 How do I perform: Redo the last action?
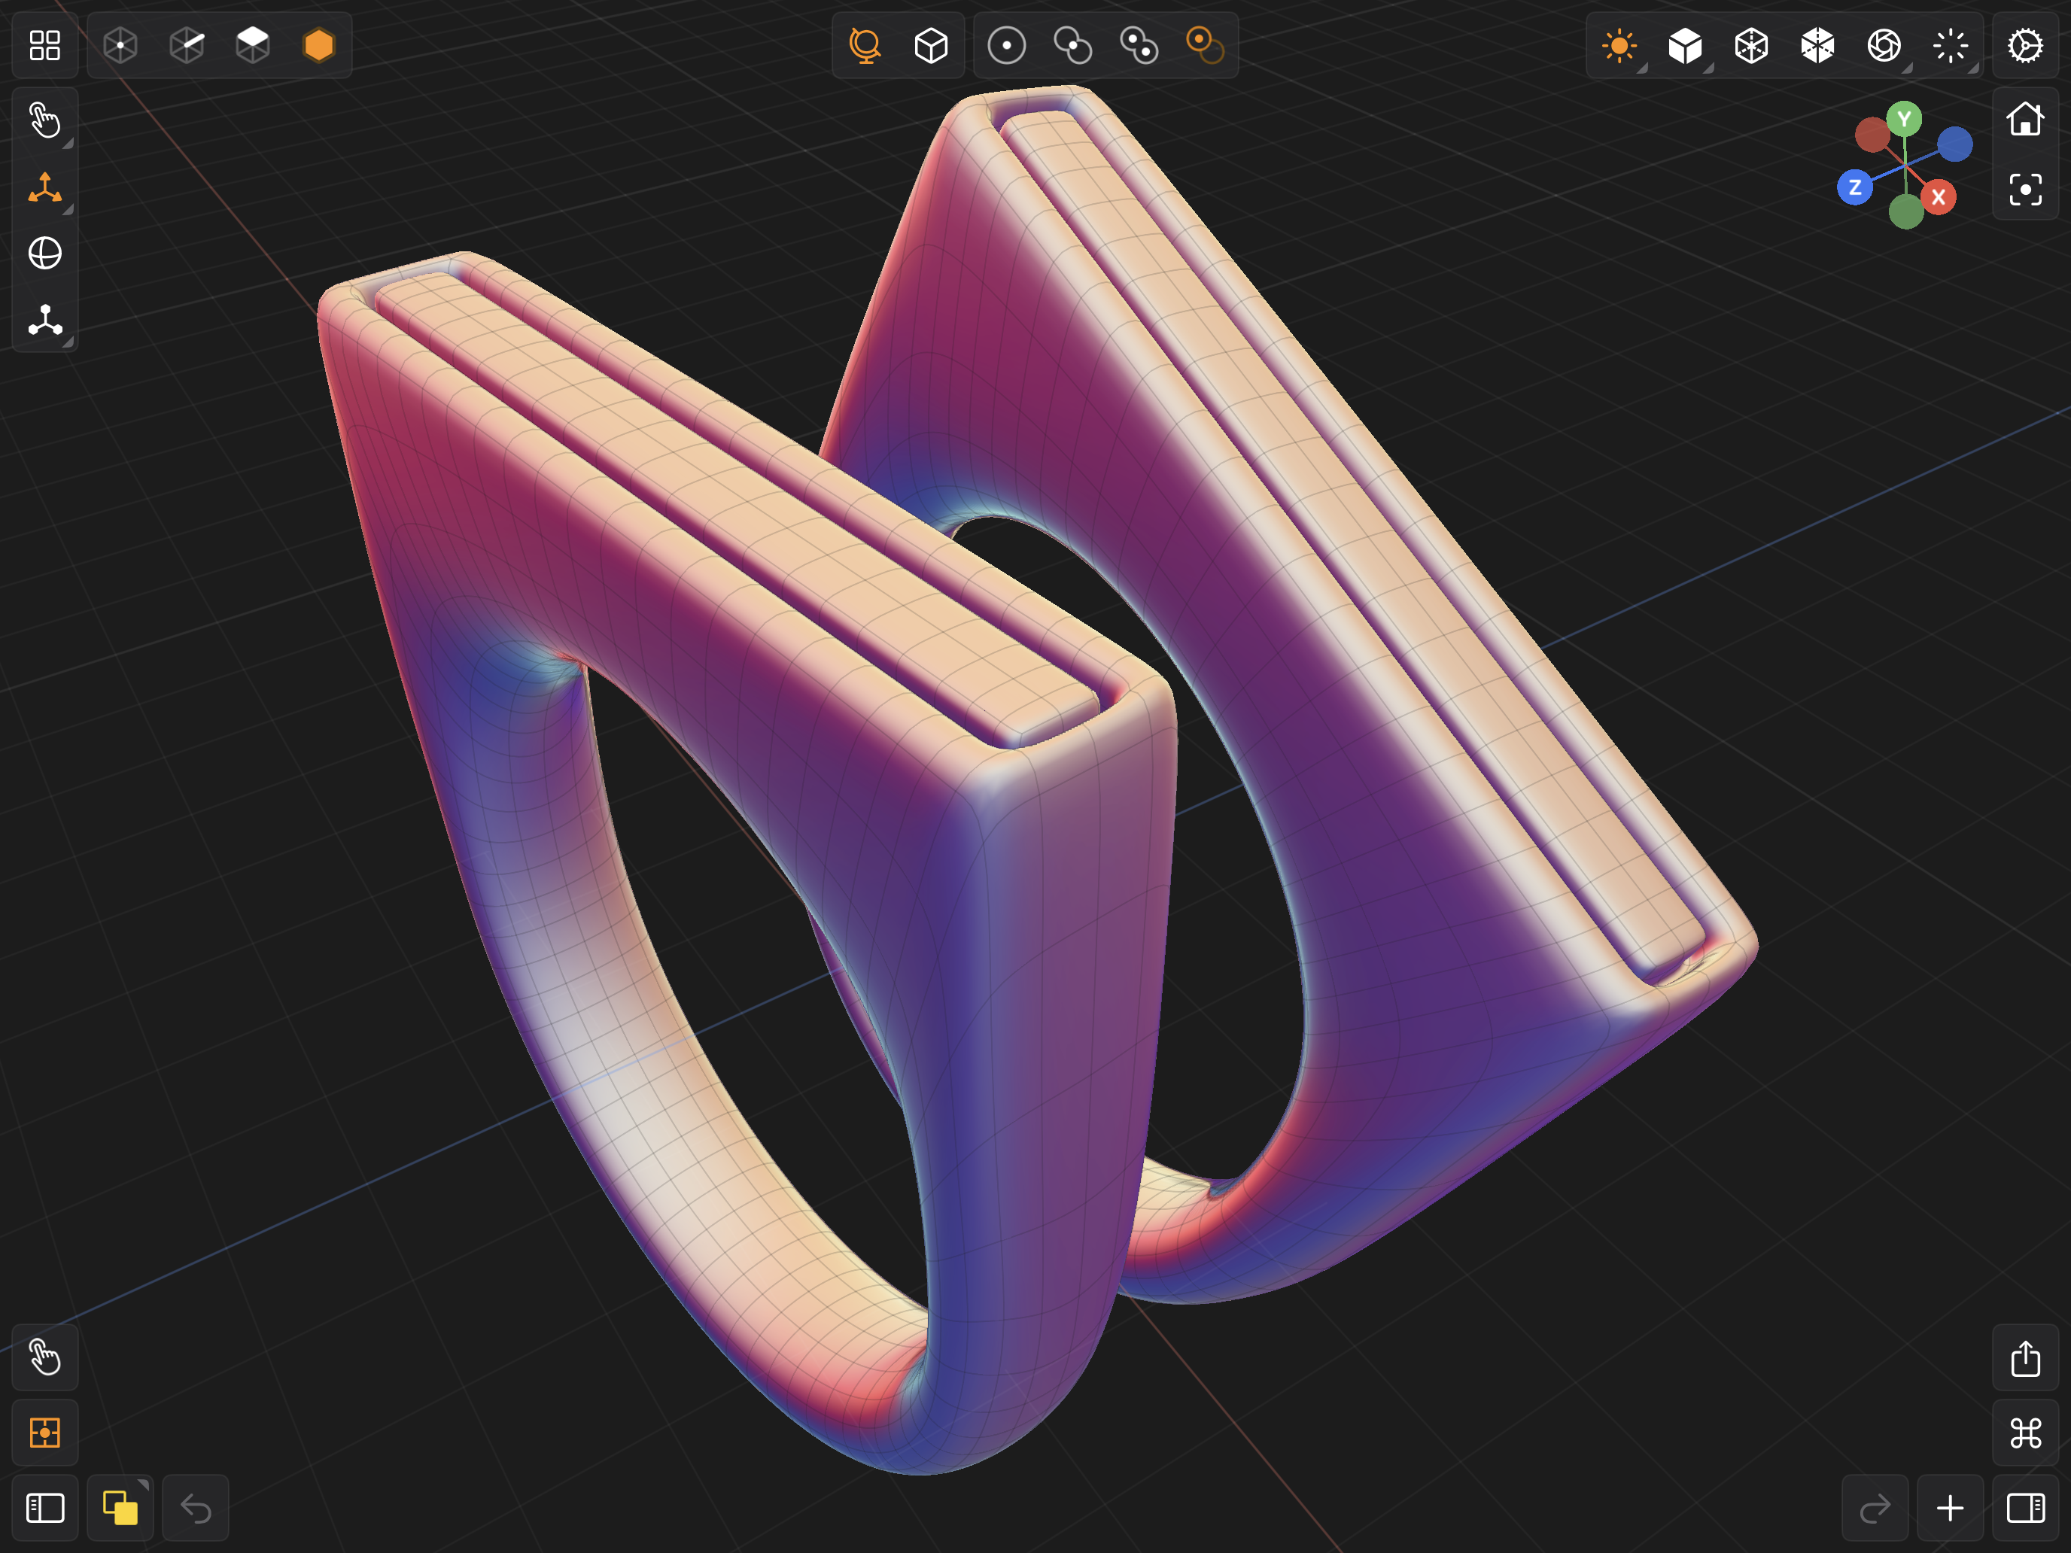1875,1508
